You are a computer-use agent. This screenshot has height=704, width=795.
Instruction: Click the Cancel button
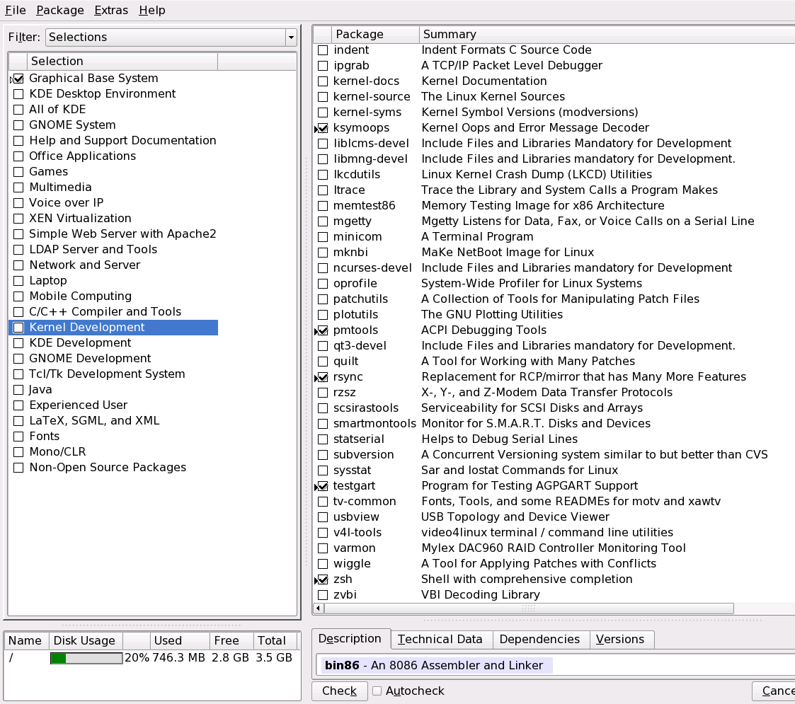775,691
